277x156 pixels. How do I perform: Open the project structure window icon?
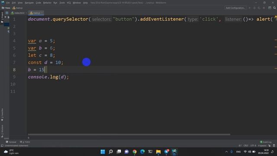coord(270,8)
